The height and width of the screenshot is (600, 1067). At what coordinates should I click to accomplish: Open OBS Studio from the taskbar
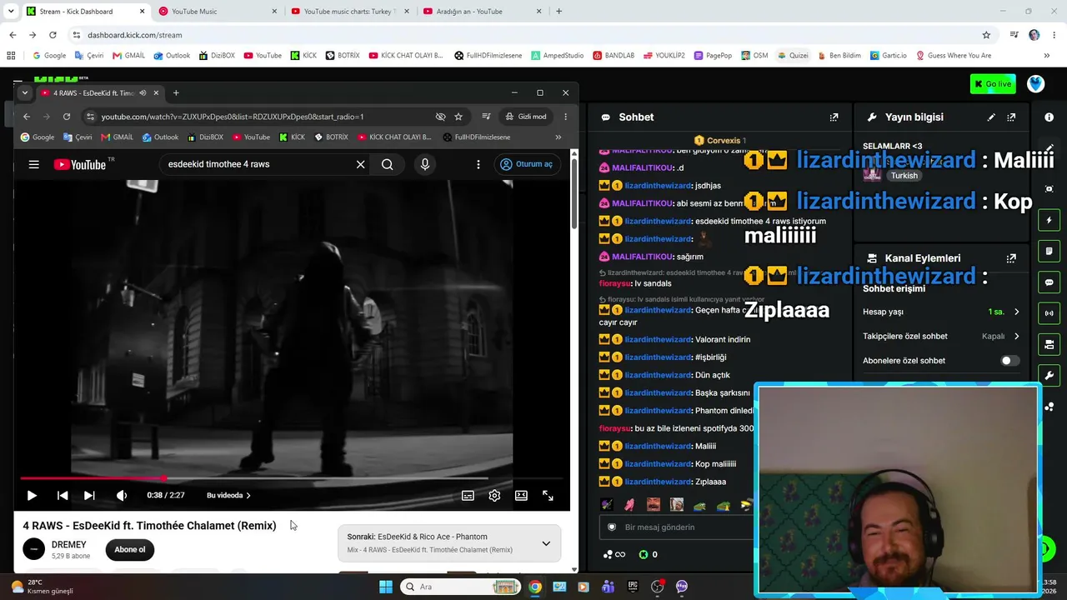[658, 587]
